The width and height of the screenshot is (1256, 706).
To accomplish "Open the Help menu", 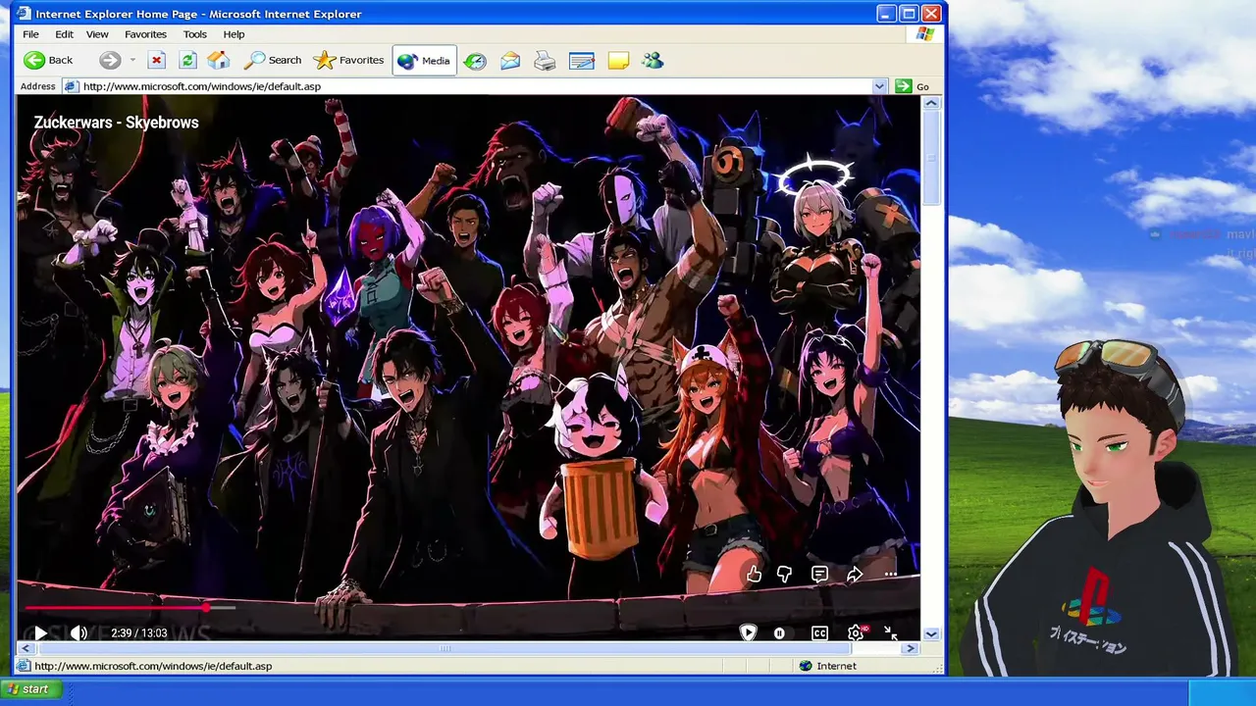I will coord(234,34).
